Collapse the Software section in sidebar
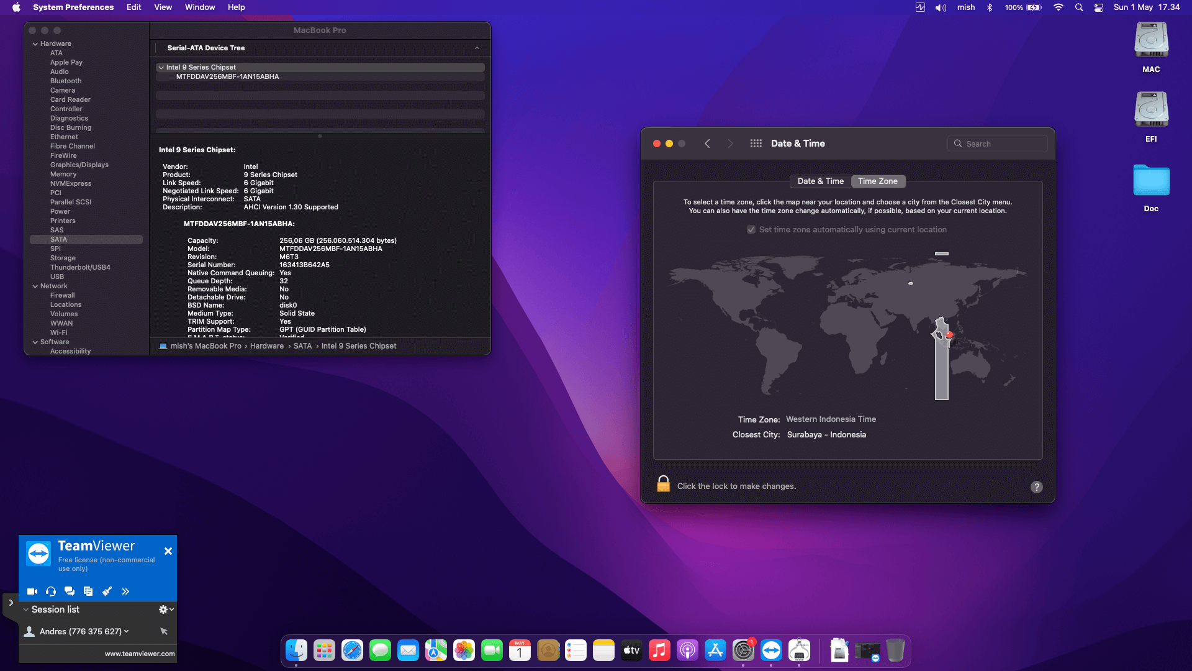This screenshot has height=671, width=1192. coord(35,342)
